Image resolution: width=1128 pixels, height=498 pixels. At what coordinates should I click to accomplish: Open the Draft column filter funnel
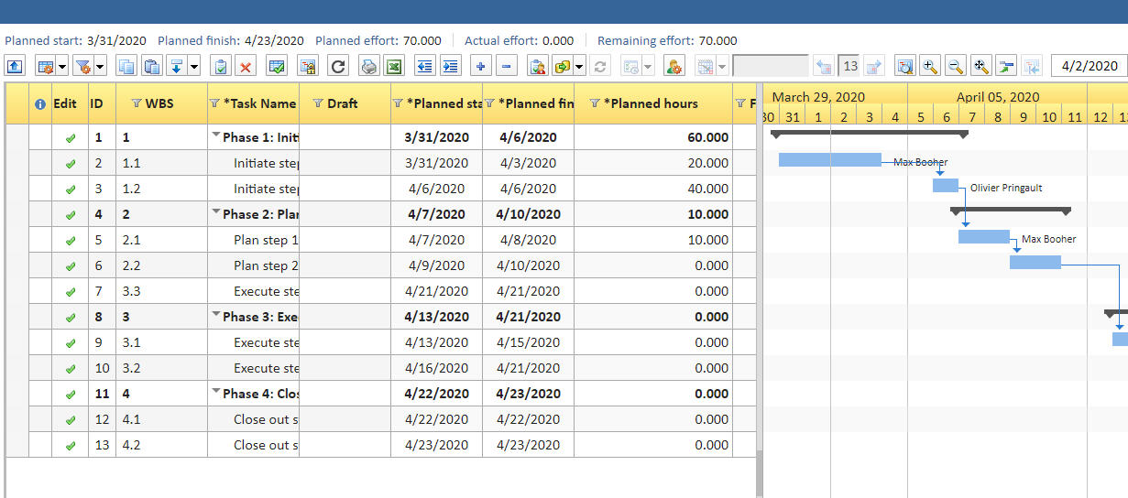(318, 103)
